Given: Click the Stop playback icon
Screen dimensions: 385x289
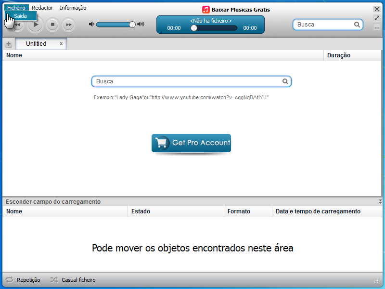Looking at the screenshot, I should [x=52, y=24].
